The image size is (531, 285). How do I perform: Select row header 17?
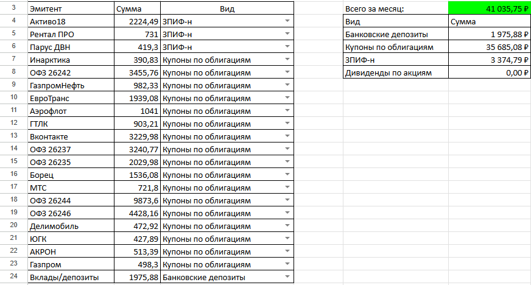tap(13, 187)
